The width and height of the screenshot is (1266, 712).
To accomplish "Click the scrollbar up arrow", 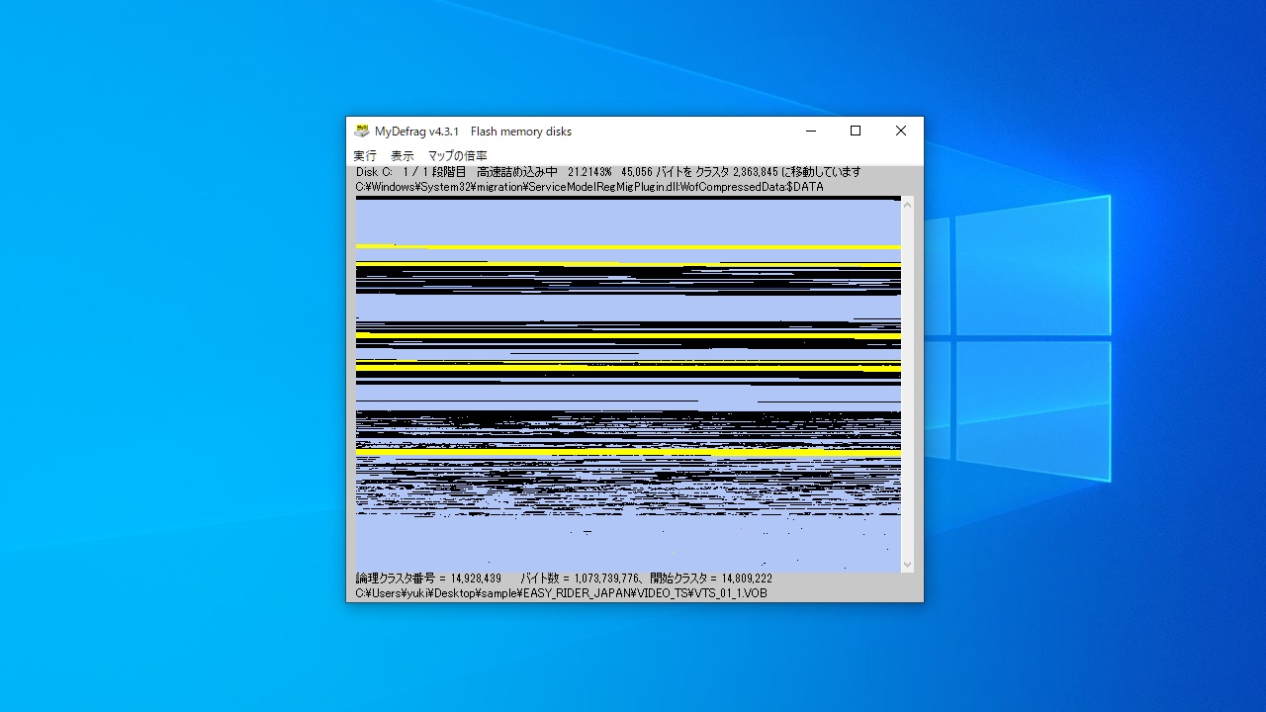I will [908, 203].
